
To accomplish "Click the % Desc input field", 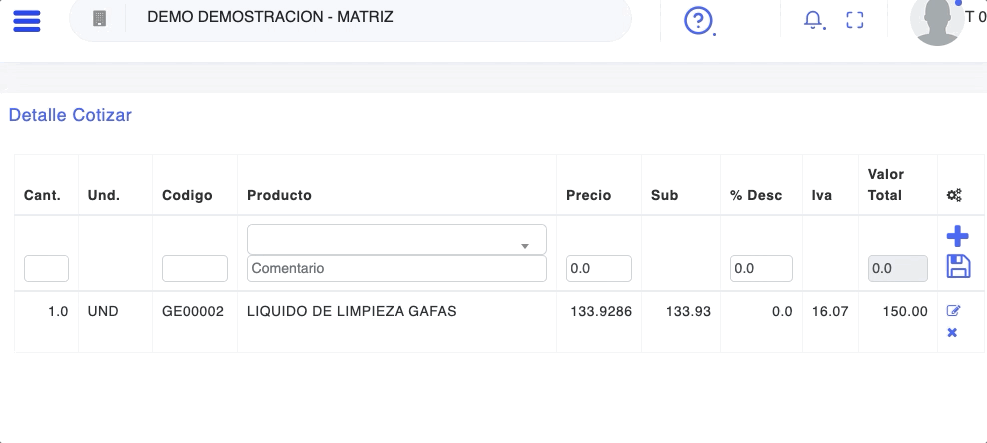I will pyautogui.click(x=761, y=268).
